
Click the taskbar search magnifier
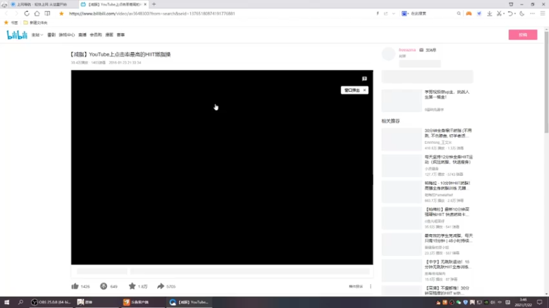(21, 302)
